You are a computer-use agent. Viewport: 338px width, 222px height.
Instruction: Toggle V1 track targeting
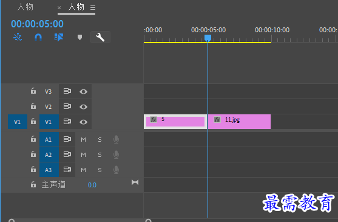pos(49,122)
